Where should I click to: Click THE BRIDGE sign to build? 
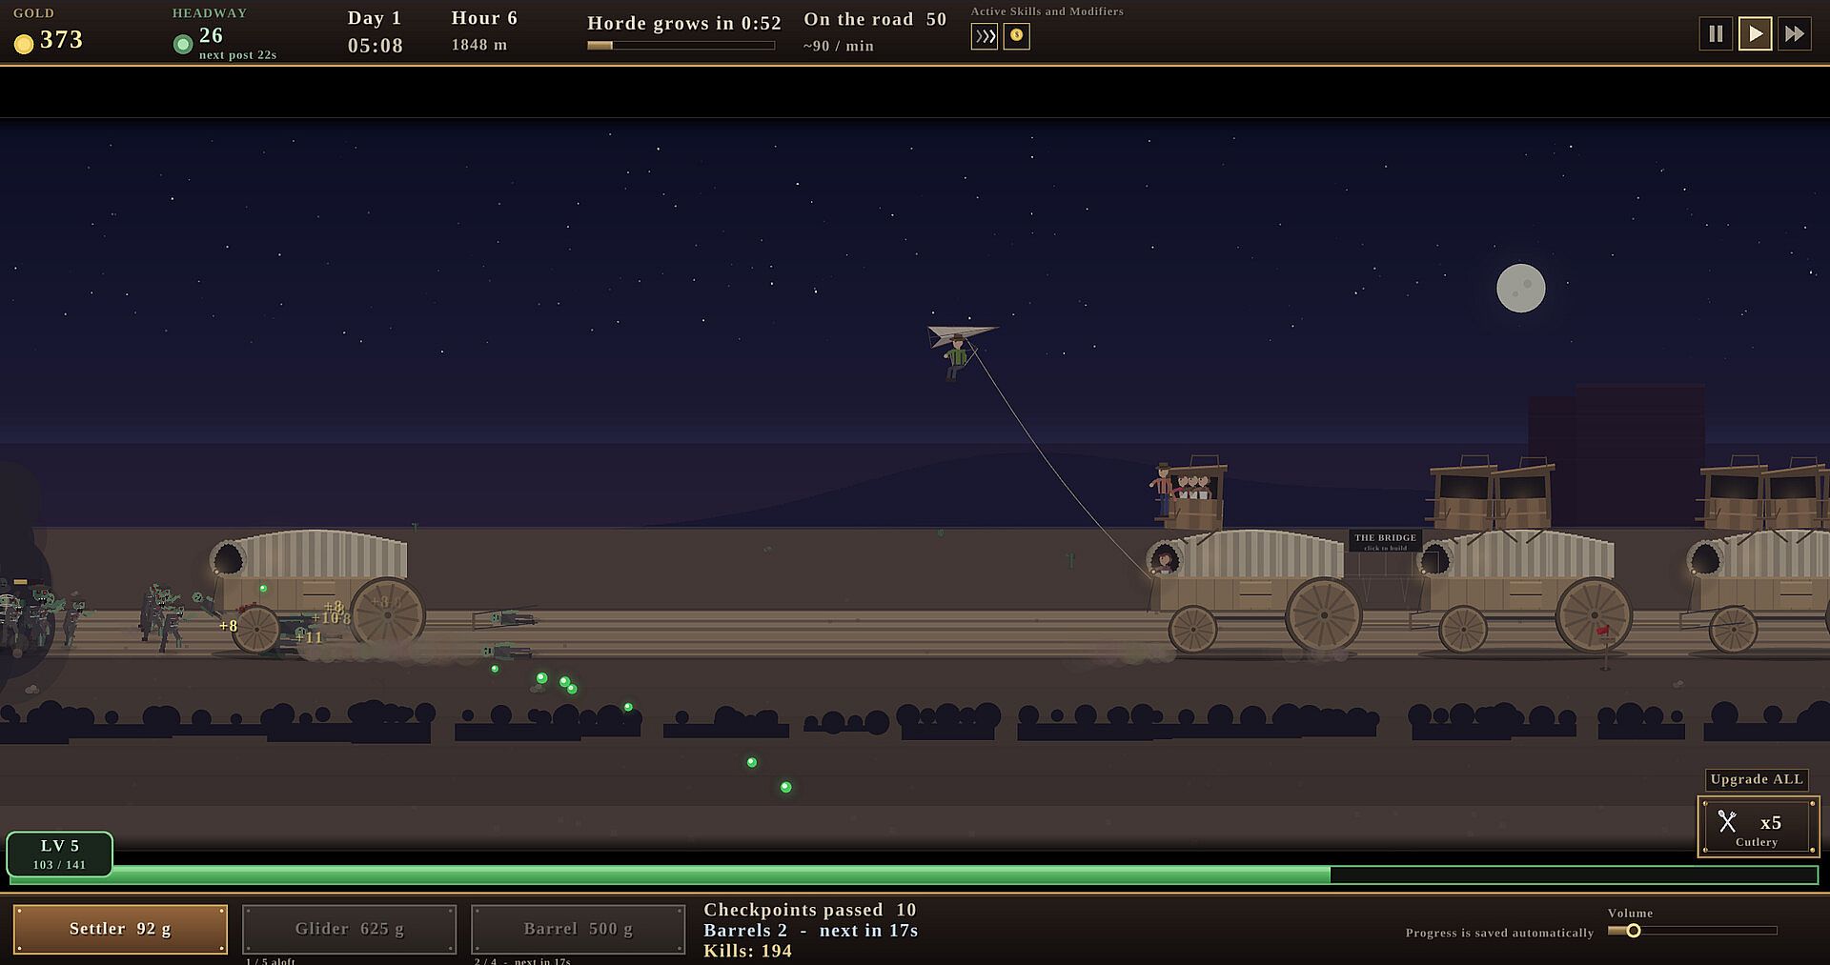pyautogui.click(x=1386, y=541)
